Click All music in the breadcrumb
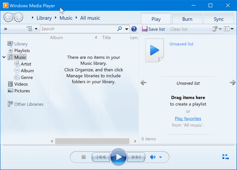The height and width of the screenshot is (170, 237). [90, 18]
